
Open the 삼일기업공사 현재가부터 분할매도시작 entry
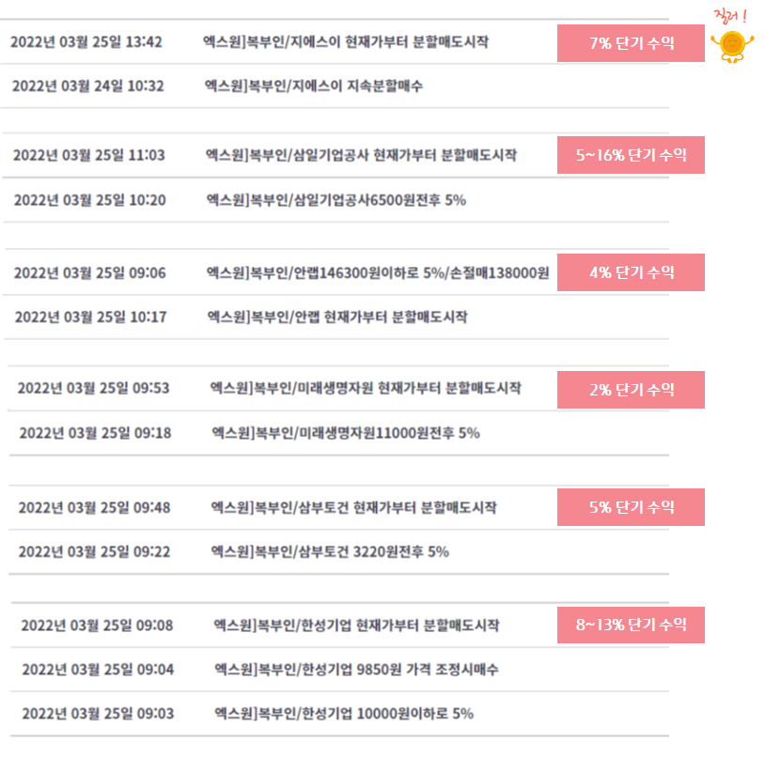pyautogui.click(x=361, y=156)
